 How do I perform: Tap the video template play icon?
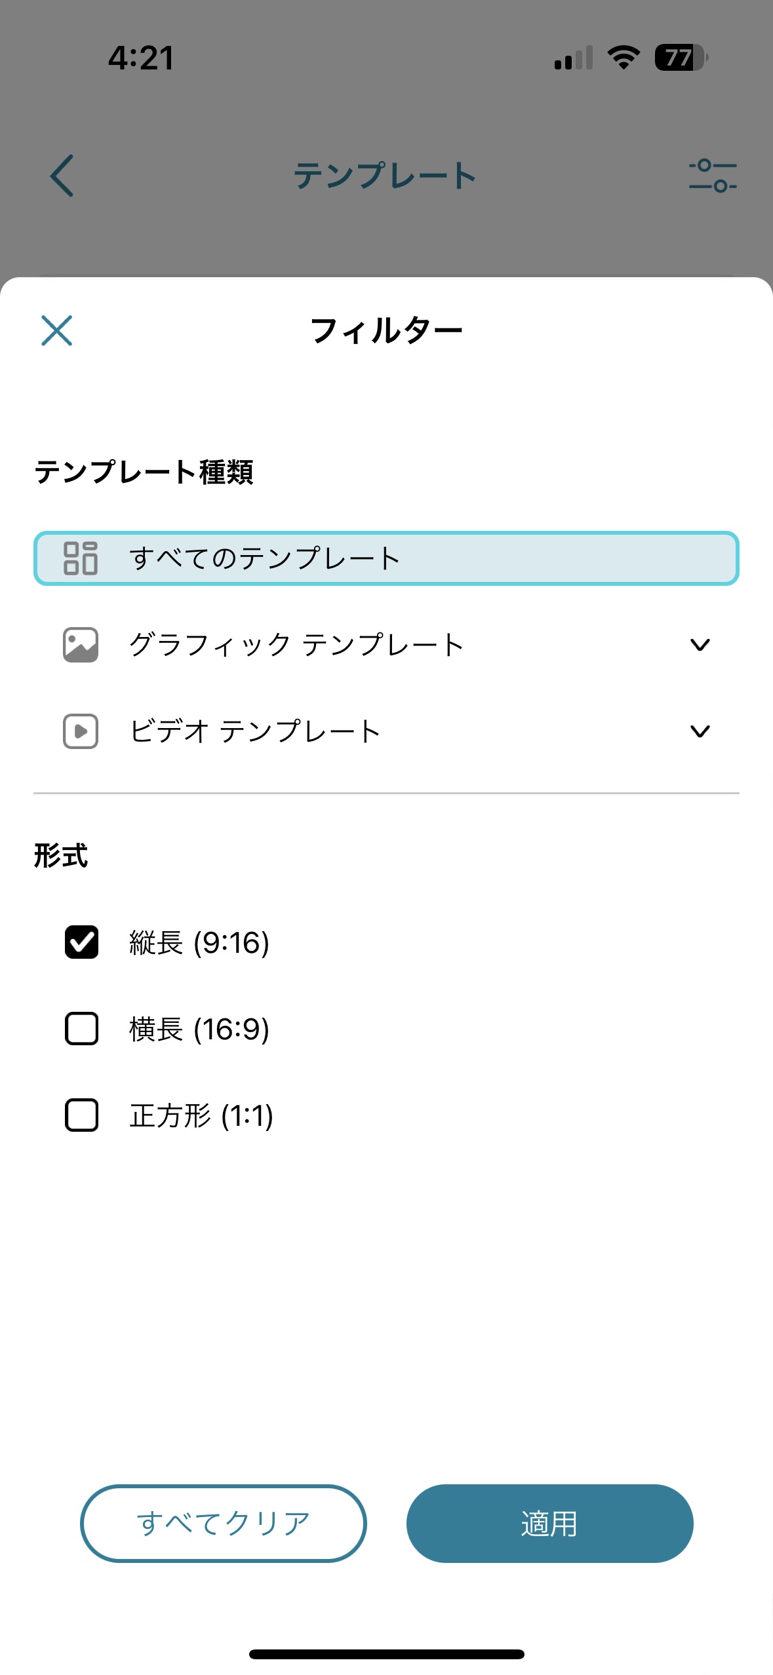pyautogui.click(x=81, y=731)
